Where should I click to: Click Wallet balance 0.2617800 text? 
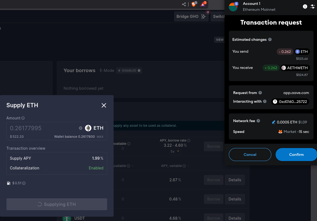pos(74,137)
